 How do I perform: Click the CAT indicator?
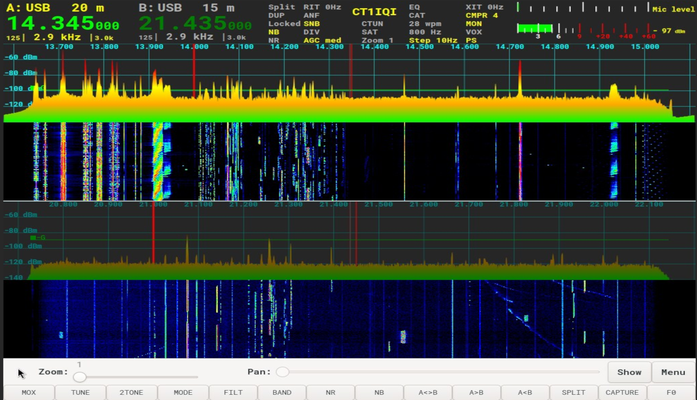pos(417,15)
